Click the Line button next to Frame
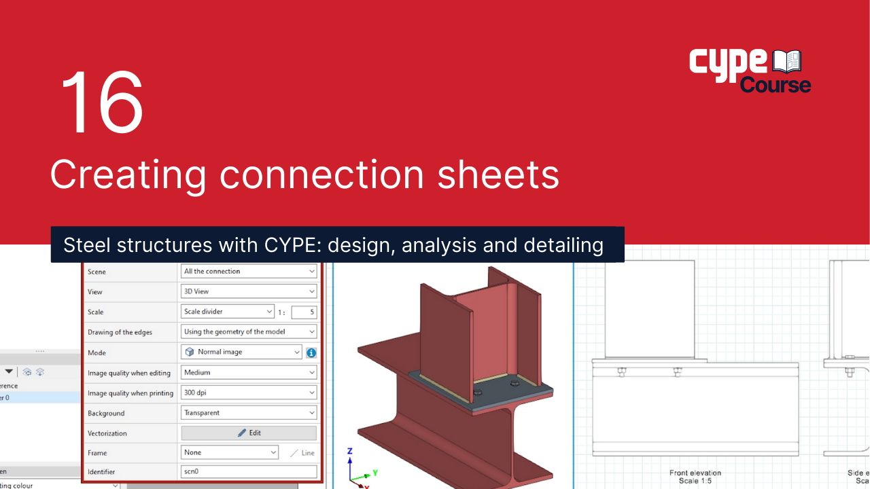 [302, 453]
